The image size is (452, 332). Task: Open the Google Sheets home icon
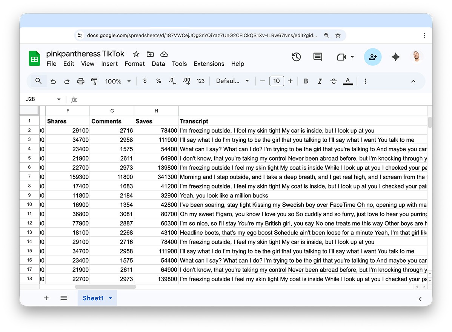coord(34,58)
